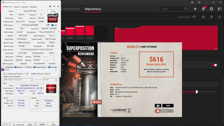Switch to About tab in CPU-Z

click(x=47, y=74)
